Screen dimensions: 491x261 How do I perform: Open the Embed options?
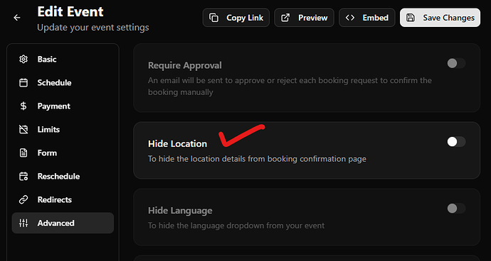pyautogui.click(x=367, y=18)
